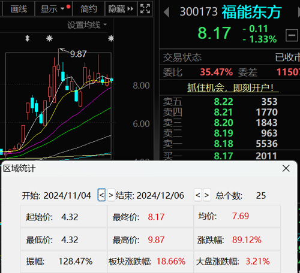Click the previous stock left arrow

point(166,12)
